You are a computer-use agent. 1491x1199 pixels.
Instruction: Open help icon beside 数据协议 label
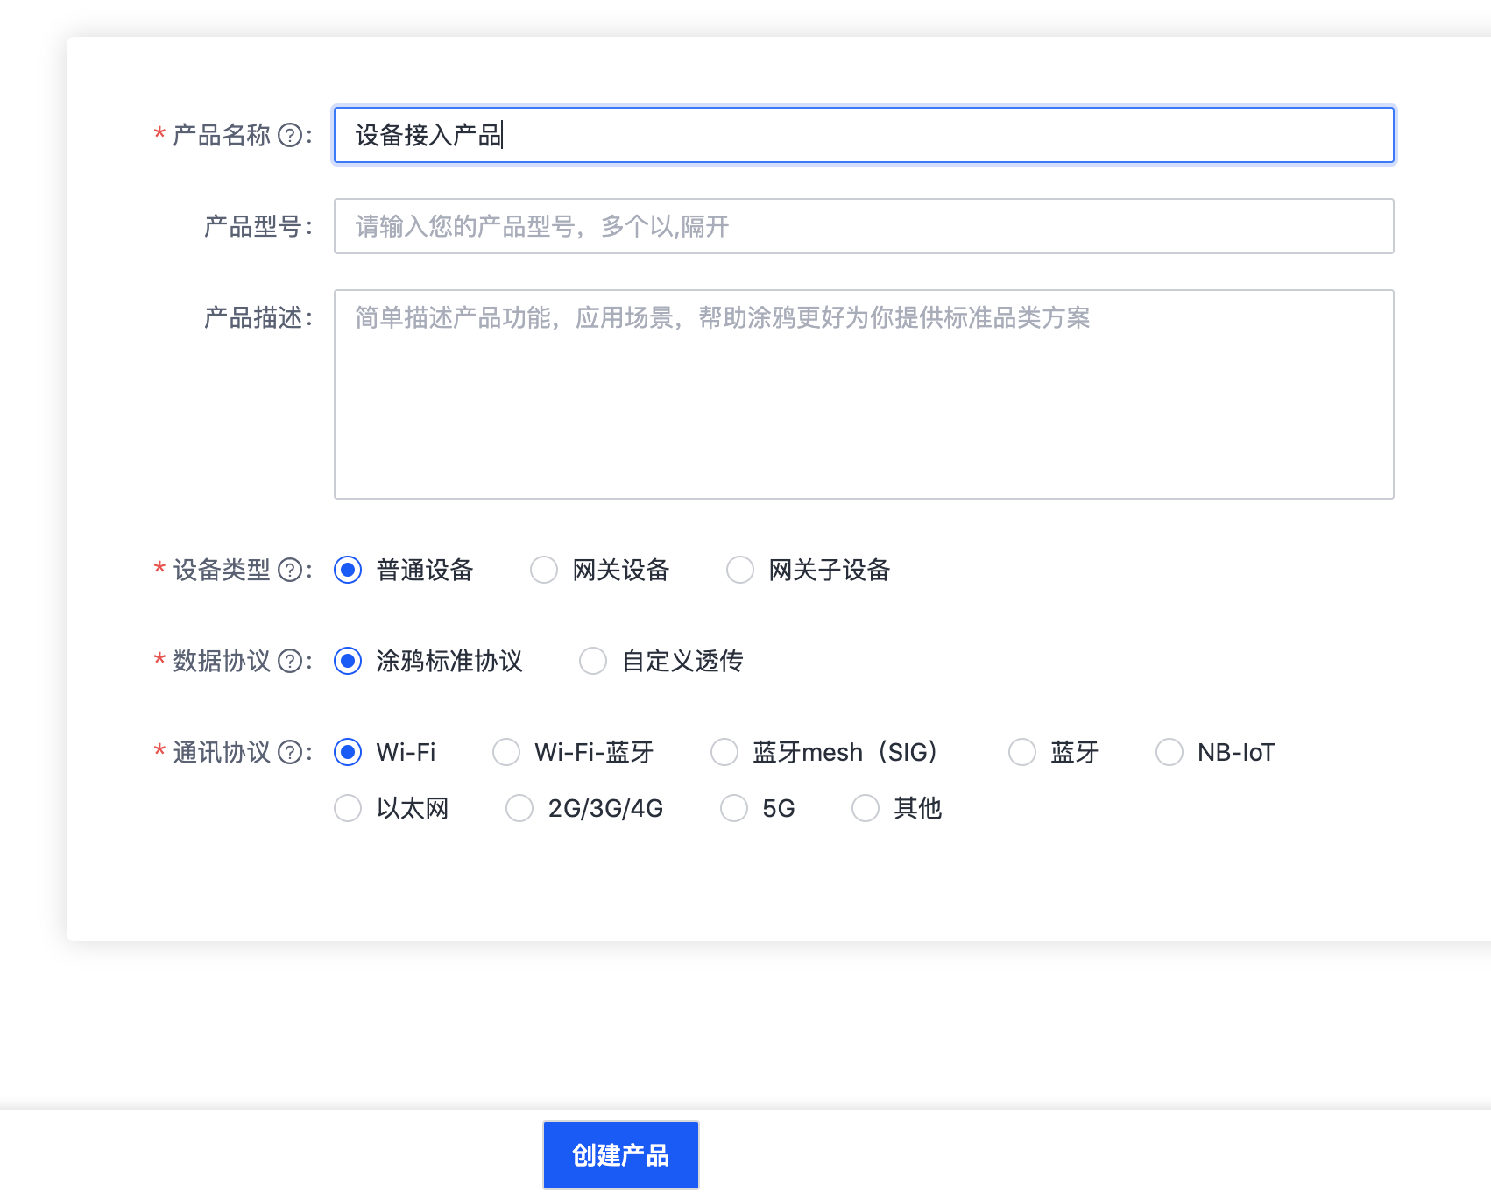(x=290, y=661)
